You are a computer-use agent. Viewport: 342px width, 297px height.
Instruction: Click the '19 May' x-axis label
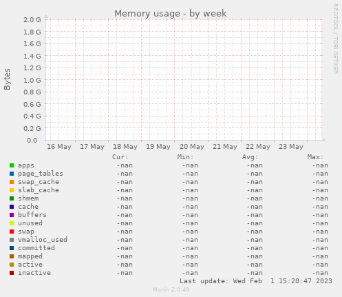click(158, 147)
